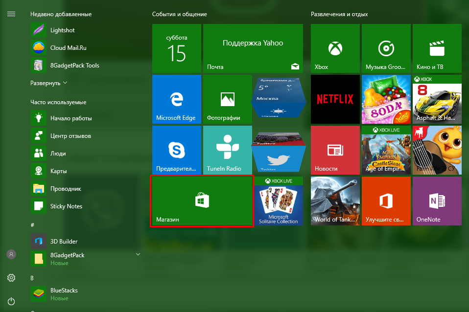The image size is (469, 312).
Task: Open the Cloud Mail.Ru app icon
Action: click(x=39, y=48)
